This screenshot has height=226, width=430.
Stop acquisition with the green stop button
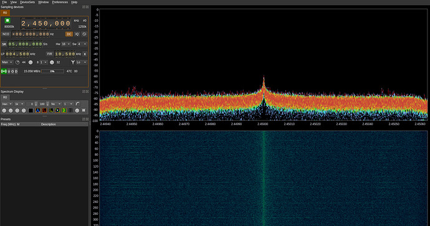point(7,21)
